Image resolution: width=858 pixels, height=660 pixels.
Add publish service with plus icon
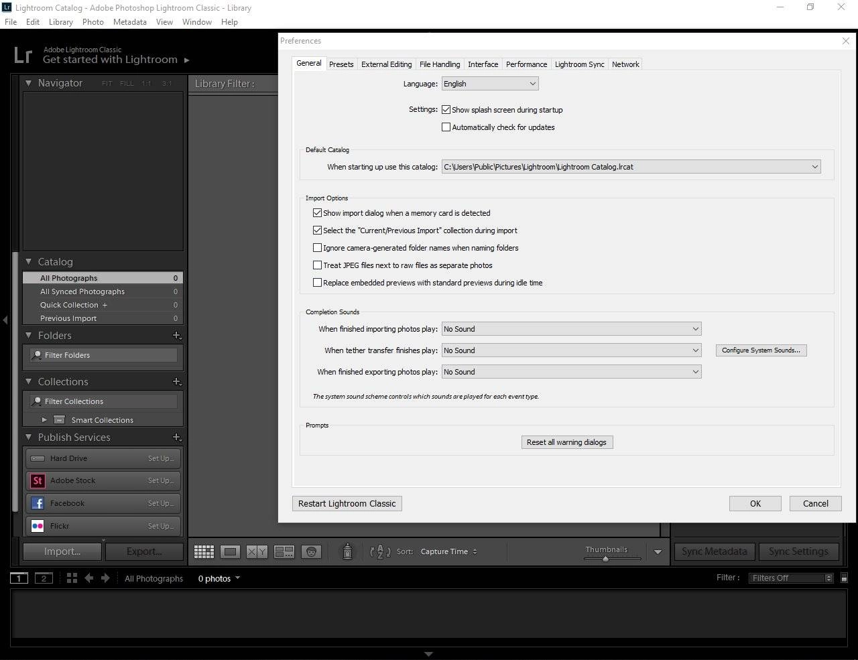(x=176, y=437)
